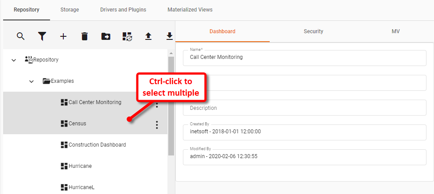Switch to the Repository tab
Screen dimensions: 434x194
point(27,10)
